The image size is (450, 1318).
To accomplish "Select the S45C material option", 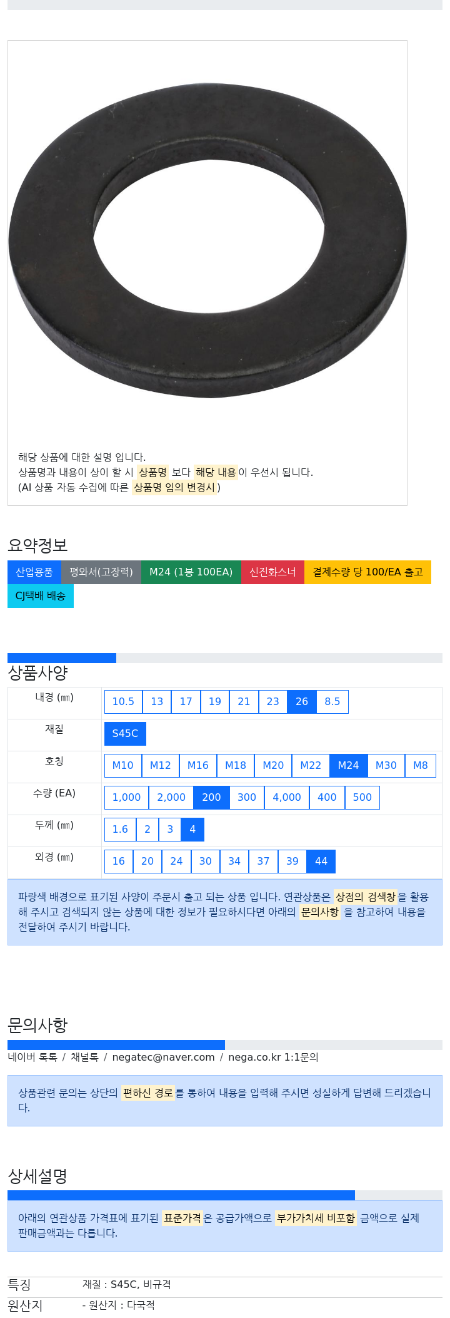I will pos(125,734).
